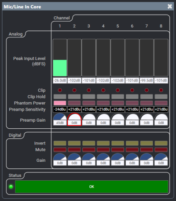Enable Phantom Power for channel 4

(103, 103)
